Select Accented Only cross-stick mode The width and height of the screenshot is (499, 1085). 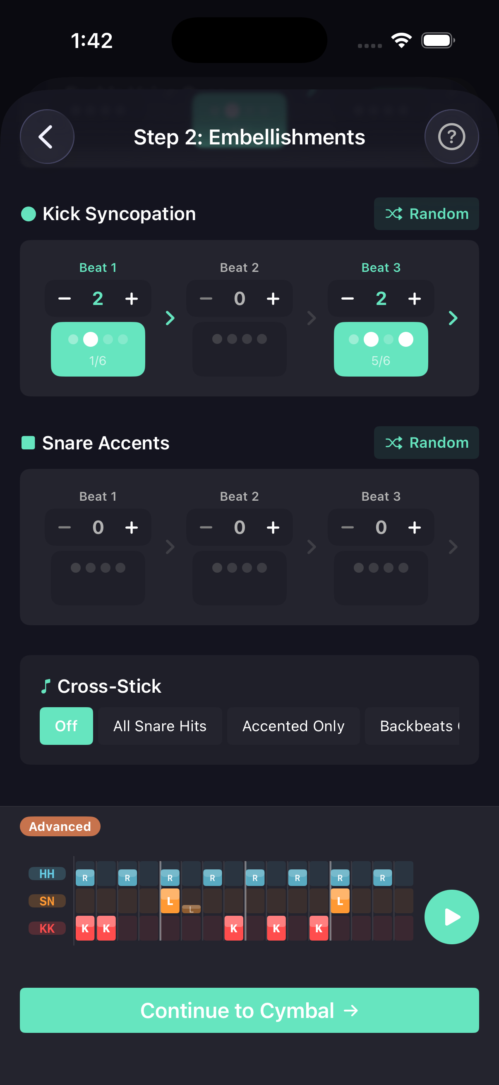293,726
